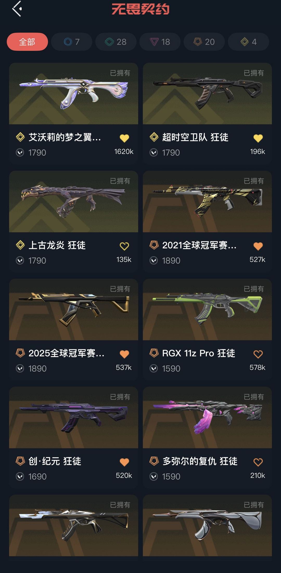The height and width of the screenshot is (573, 281).
Task: Open the 上古龙炎 dragon weapon image
Action: [74, 201]
